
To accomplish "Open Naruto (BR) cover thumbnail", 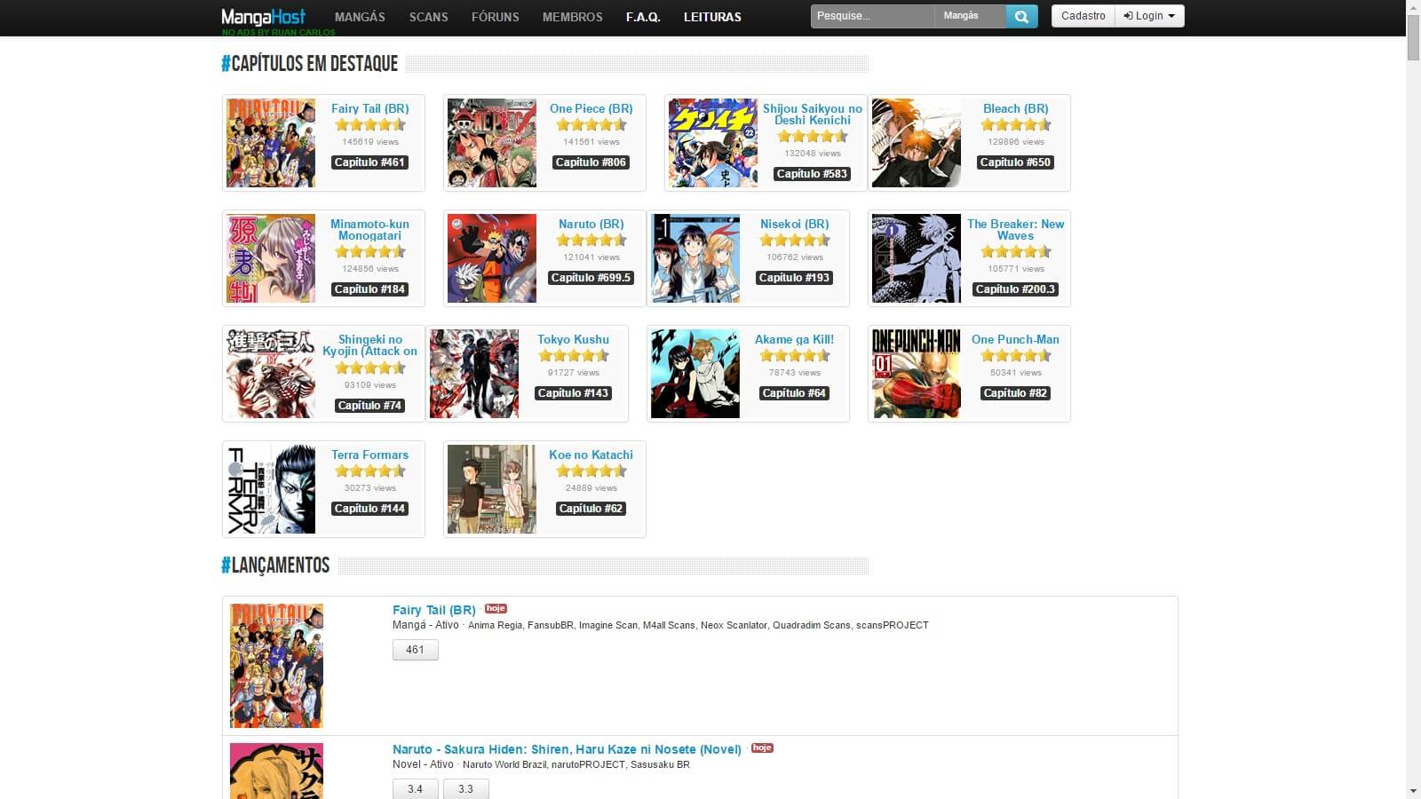I will click(492, 258).
